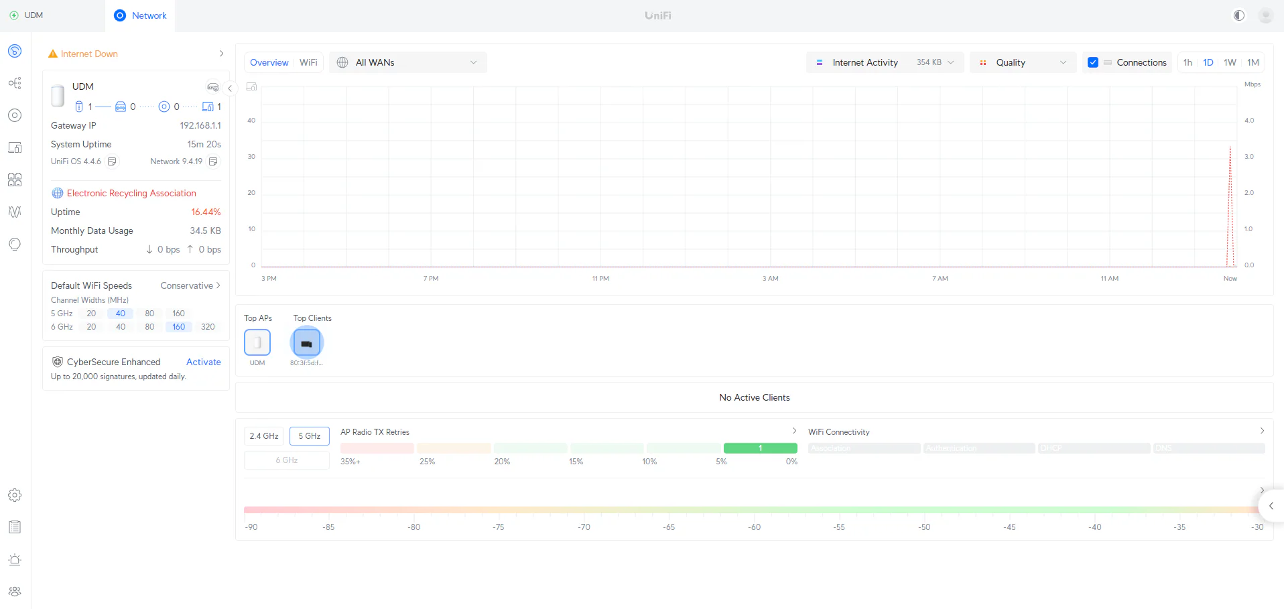Click the globe icon beside Electronic Recycling Association
The image size is (1284, 609).
[58, 193]
